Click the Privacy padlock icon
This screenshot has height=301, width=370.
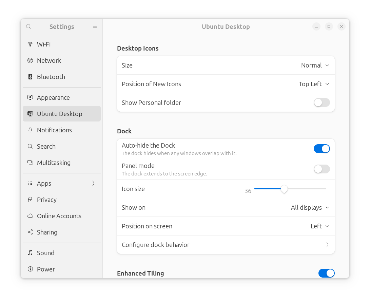(x=30, y=200)
